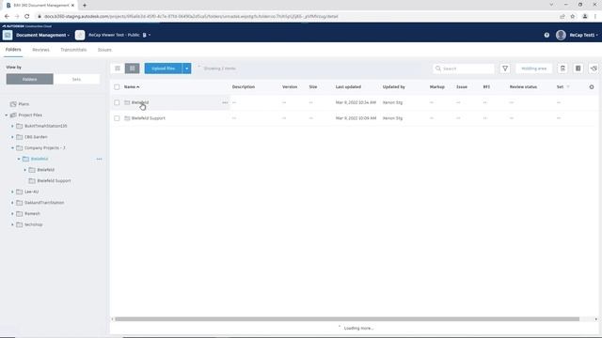The height and width of the screenshot is (338, 602).
Task: Click the user profile avatar
Action: pos(561,35)
